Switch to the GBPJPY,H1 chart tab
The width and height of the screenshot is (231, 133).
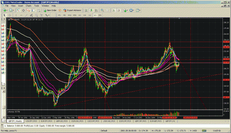[x=170, y=121]
